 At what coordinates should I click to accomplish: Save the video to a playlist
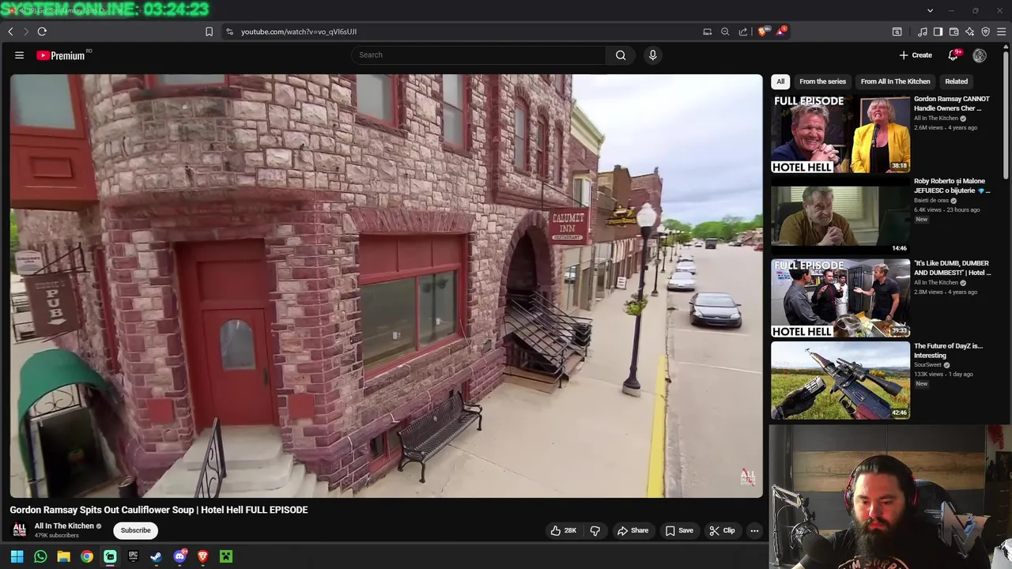(x=678, y=530)
